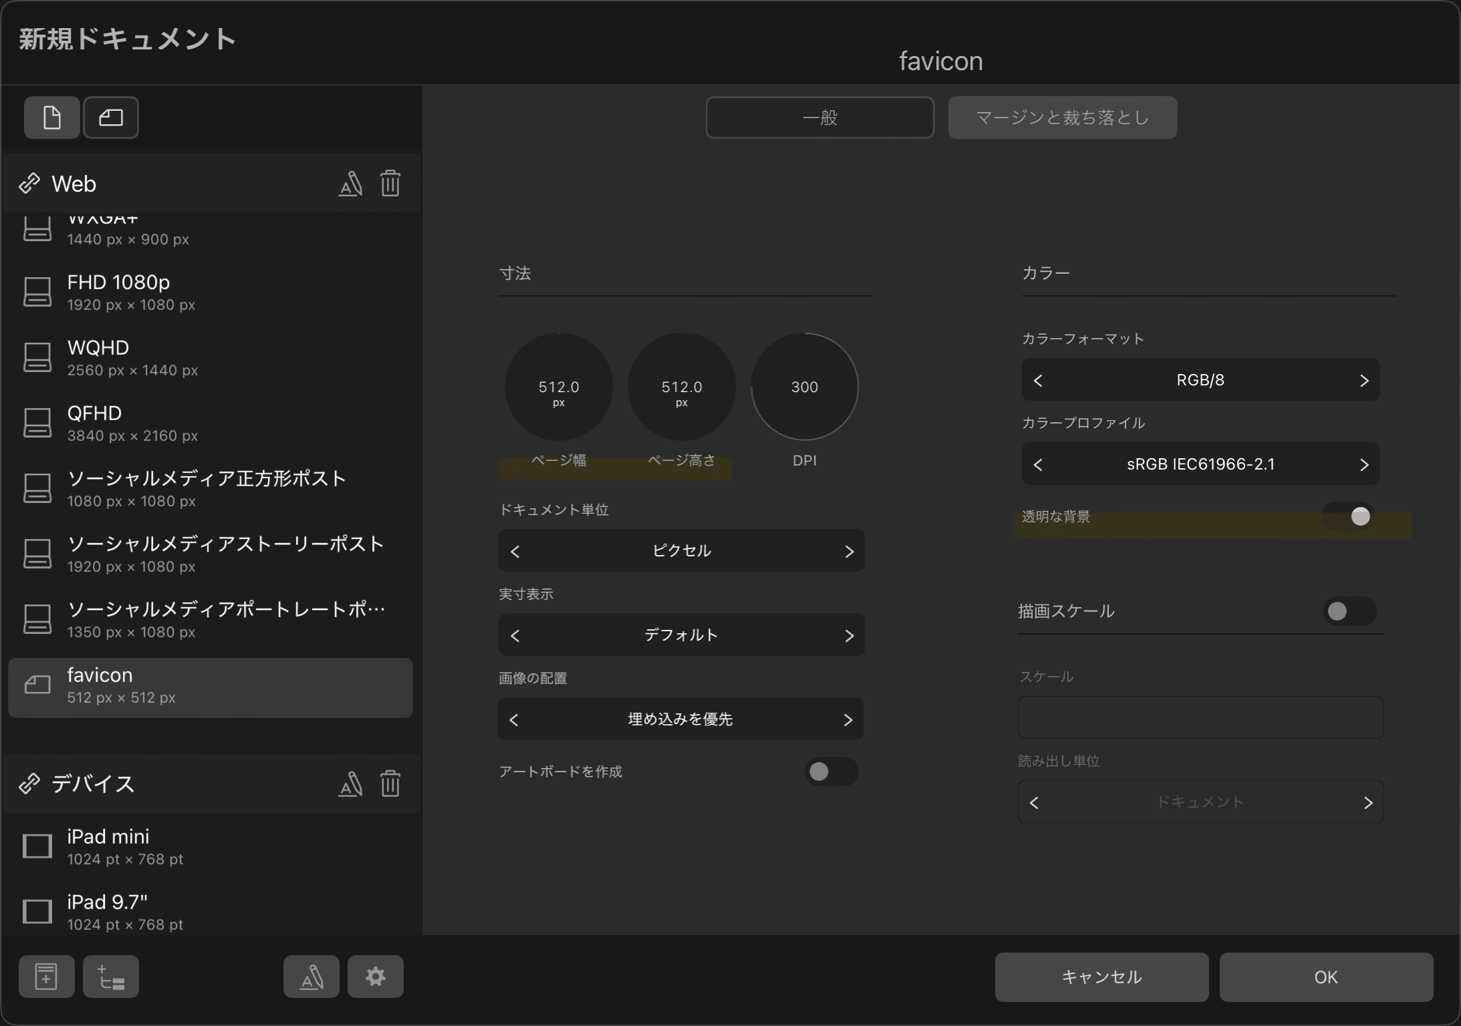
Task: Click next arrow on 実寸表示 selector
Action: click(849, 635)
